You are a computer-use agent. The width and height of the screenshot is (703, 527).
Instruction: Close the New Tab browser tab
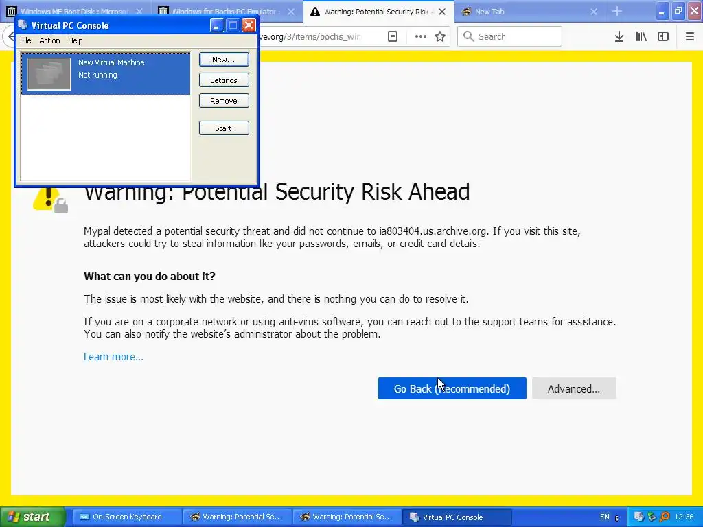pos(594,12)
